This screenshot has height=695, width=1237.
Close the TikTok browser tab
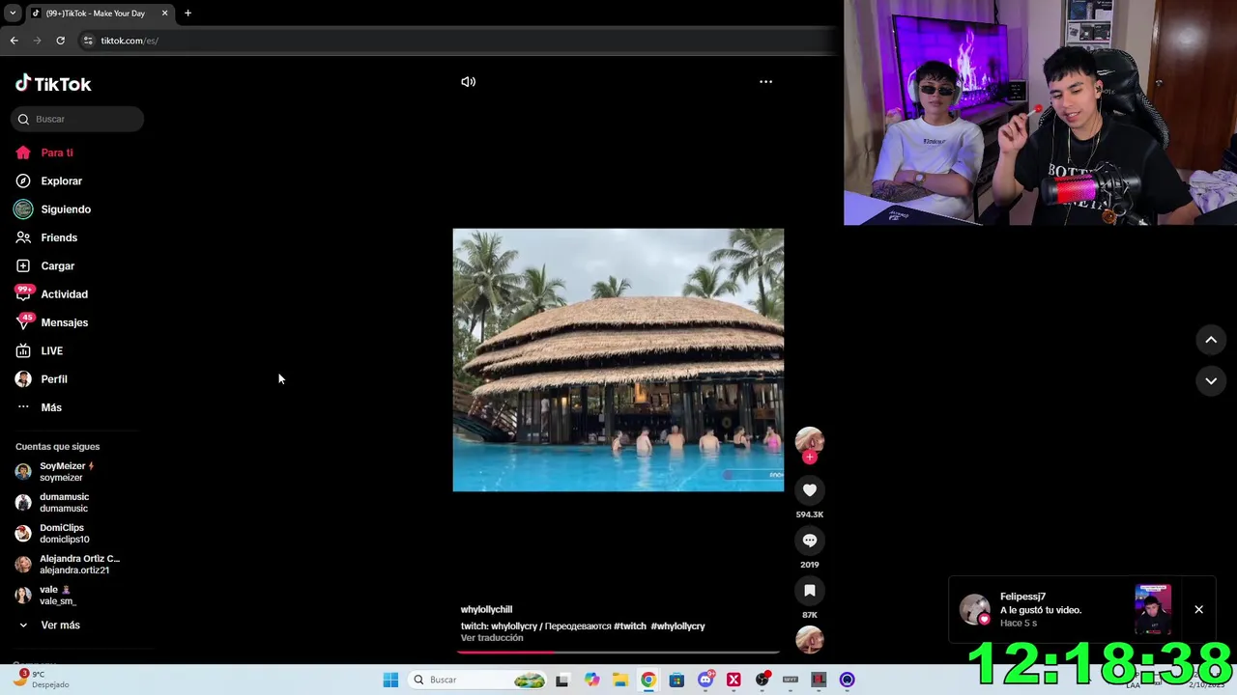164,14
